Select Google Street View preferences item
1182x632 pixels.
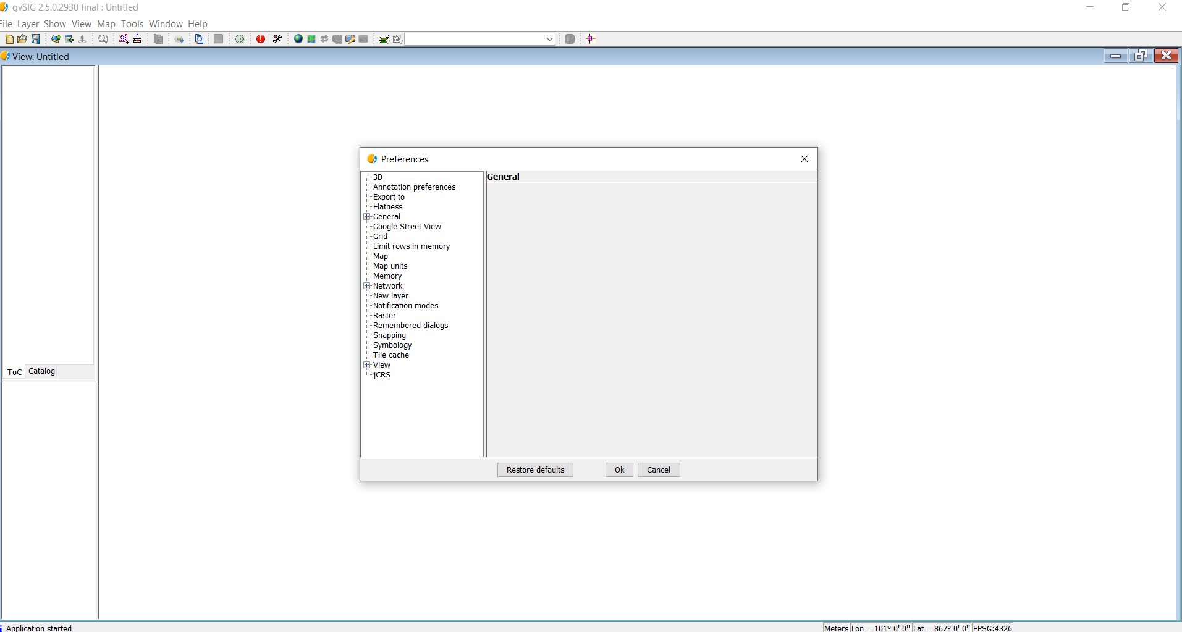407,227
